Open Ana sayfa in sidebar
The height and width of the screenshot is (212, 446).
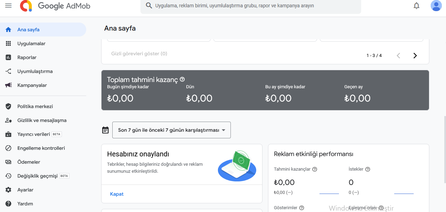coord(43,30)
